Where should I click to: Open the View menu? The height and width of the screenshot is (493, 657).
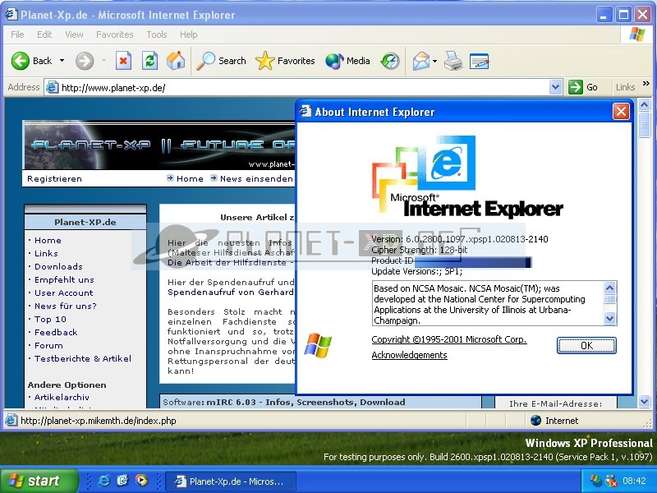click(74, 35)
